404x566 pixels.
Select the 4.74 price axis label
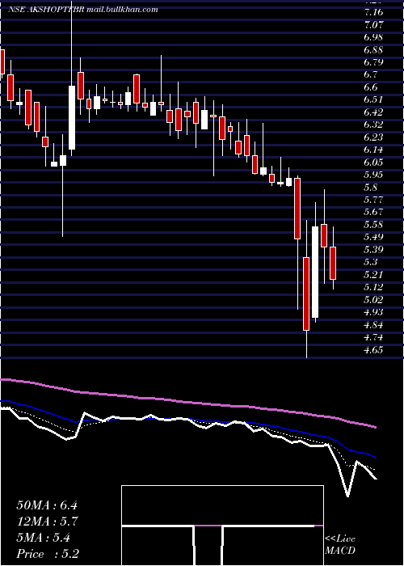tap(374, 337)
